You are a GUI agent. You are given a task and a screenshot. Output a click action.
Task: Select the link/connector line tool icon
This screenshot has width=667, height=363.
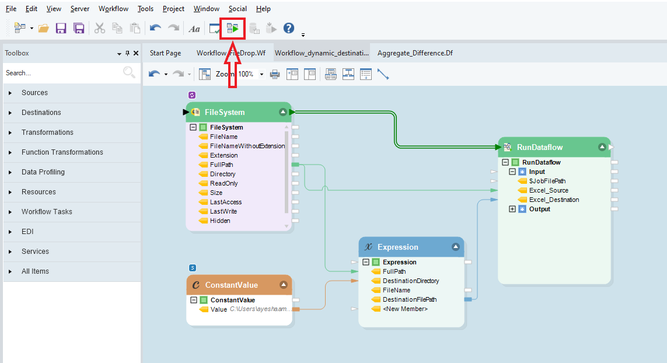pos(383,74)
